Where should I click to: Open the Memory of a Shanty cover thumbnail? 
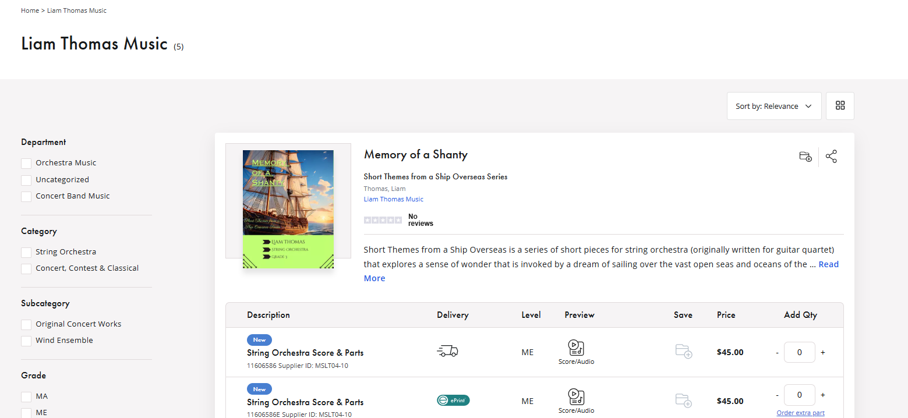(288, 210)
